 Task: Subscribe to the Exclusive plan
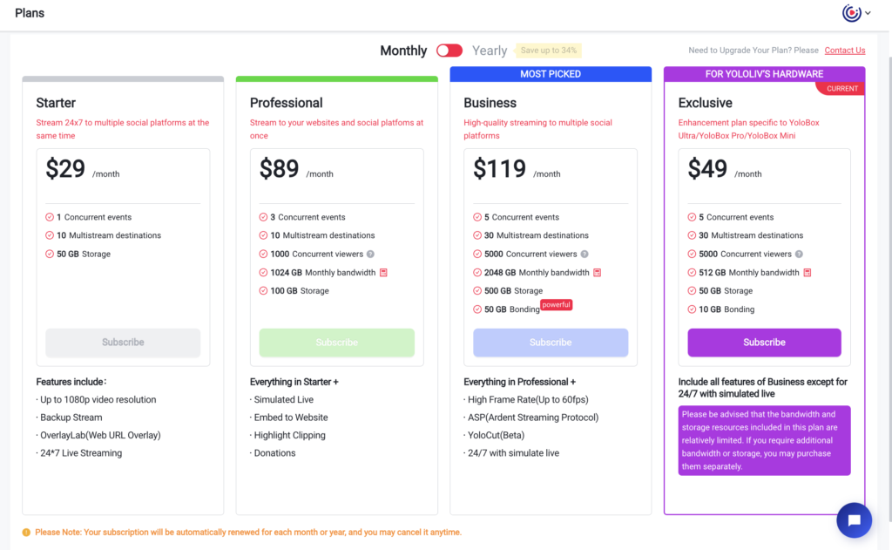click(x=764, y=343)
